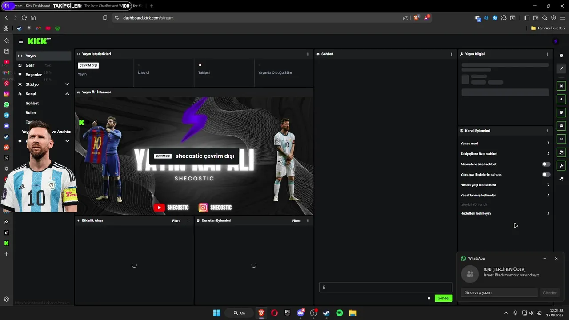
Task: Open chat settings gear icon
Action: click(x=429, y=298)
